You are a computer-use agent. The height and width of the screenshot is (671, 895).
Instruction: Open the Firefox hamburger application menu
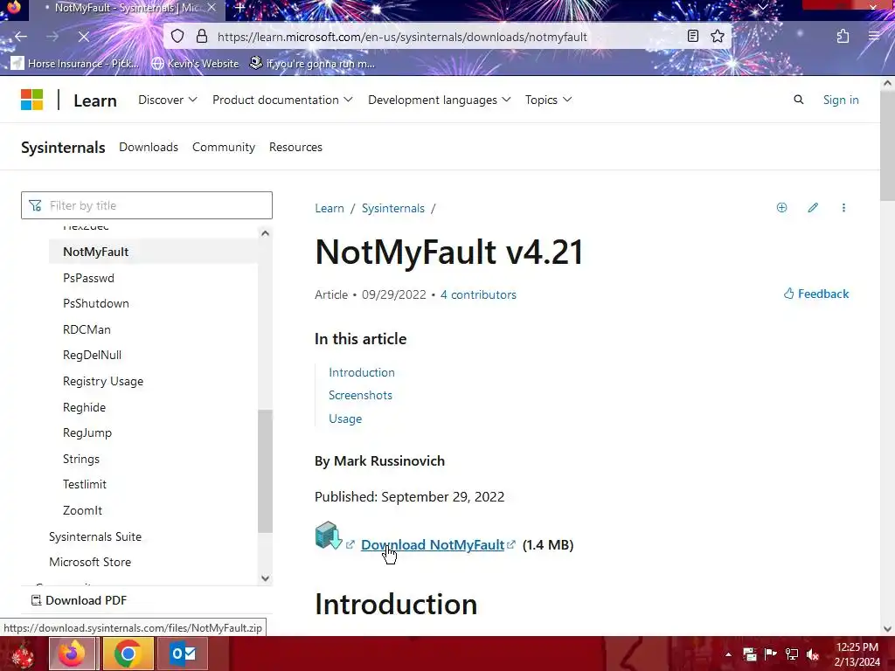[874, 37]
